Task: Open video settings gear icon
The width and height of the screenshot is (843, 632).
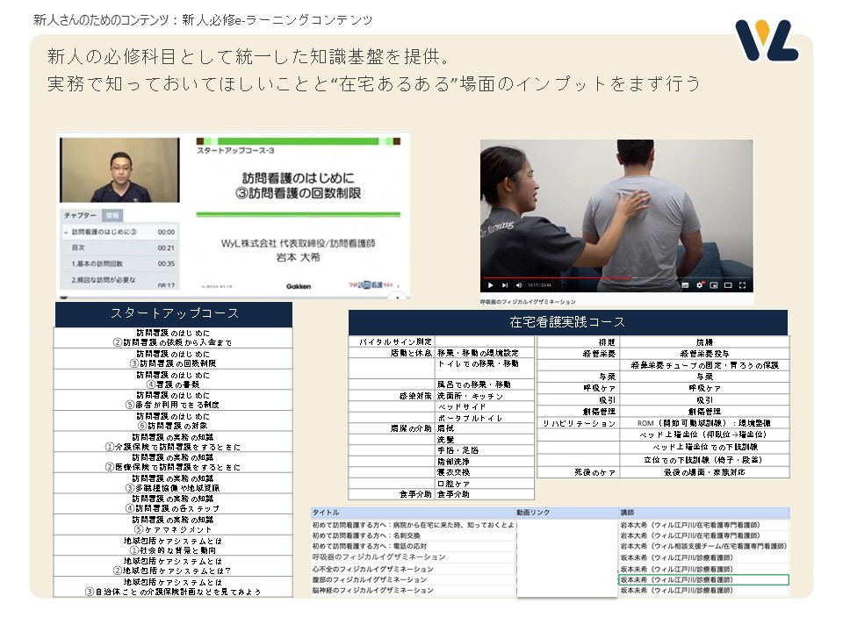Action: 700,285
